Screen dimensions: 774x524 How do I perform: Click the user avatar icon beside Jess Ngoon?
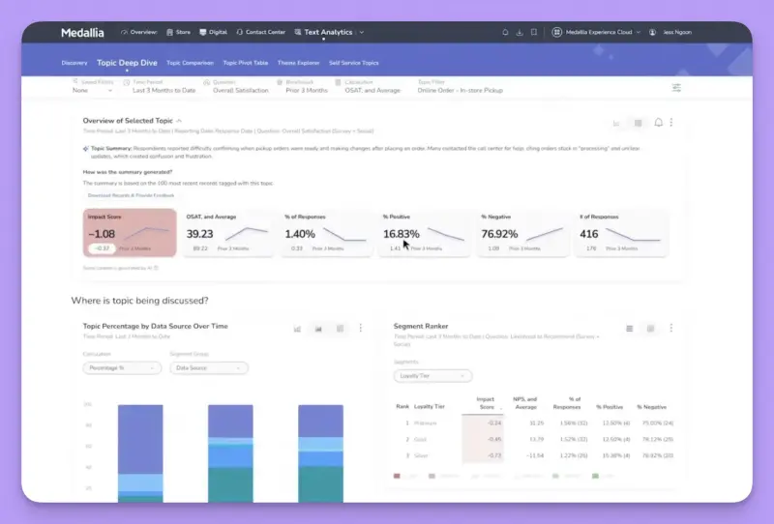click(x=652, y=32)
